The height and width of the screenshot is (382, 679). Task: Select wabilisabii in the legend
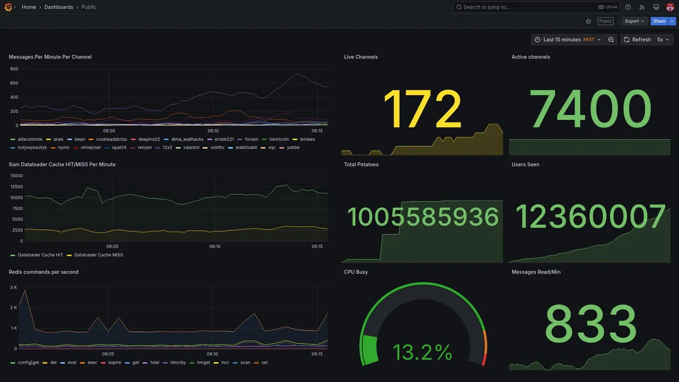point(246,147)
